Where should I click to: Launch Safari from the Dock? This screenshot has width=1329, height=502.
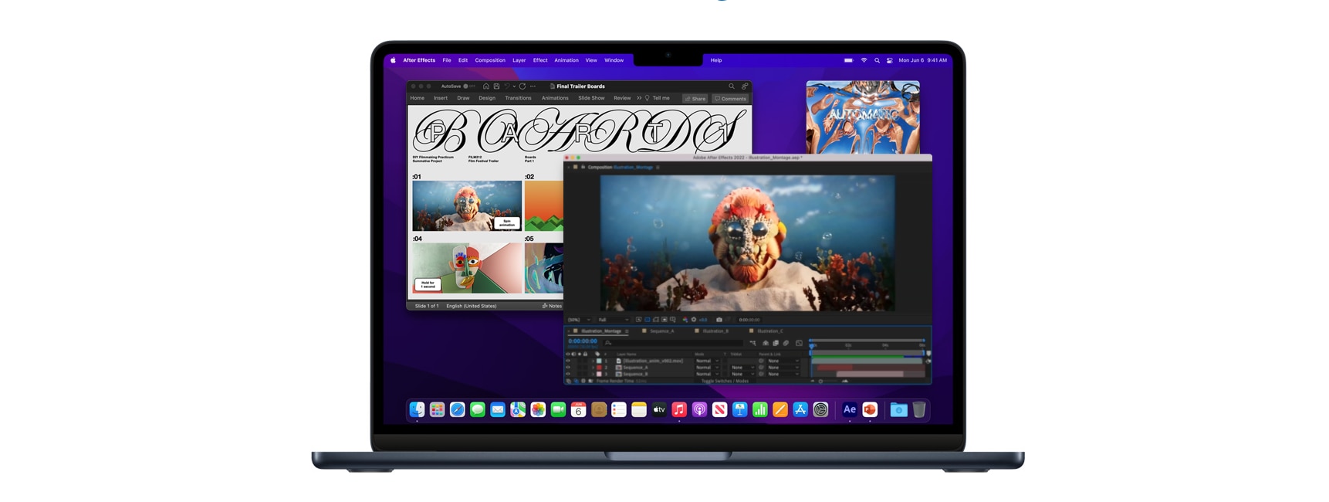(x=458, y=410)
